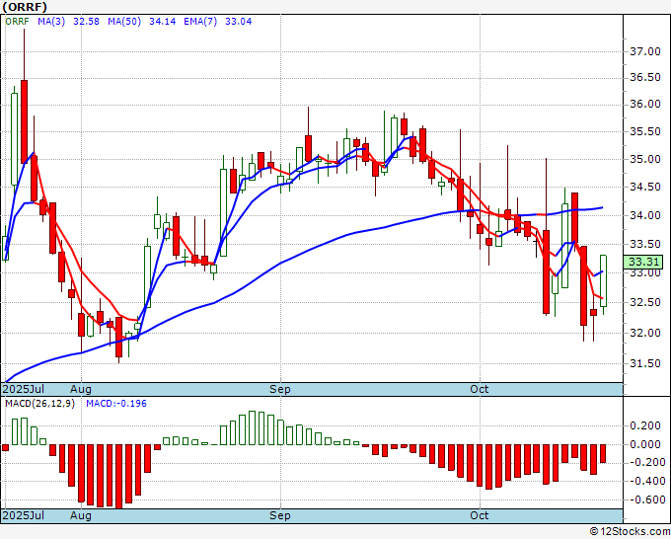Click the 33.31 current price tag
Image resolution: width=671 pixels, height=539 pixels.
[x=643, y=262]
